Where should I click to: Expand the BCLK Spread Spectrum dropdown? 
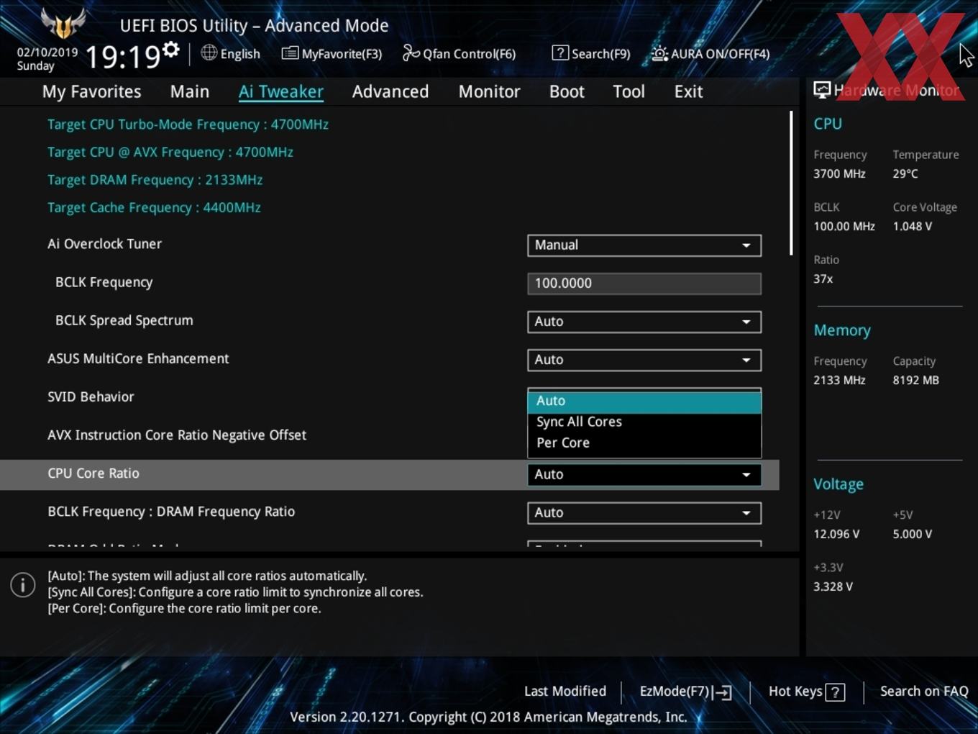click(x=644, y=322)
